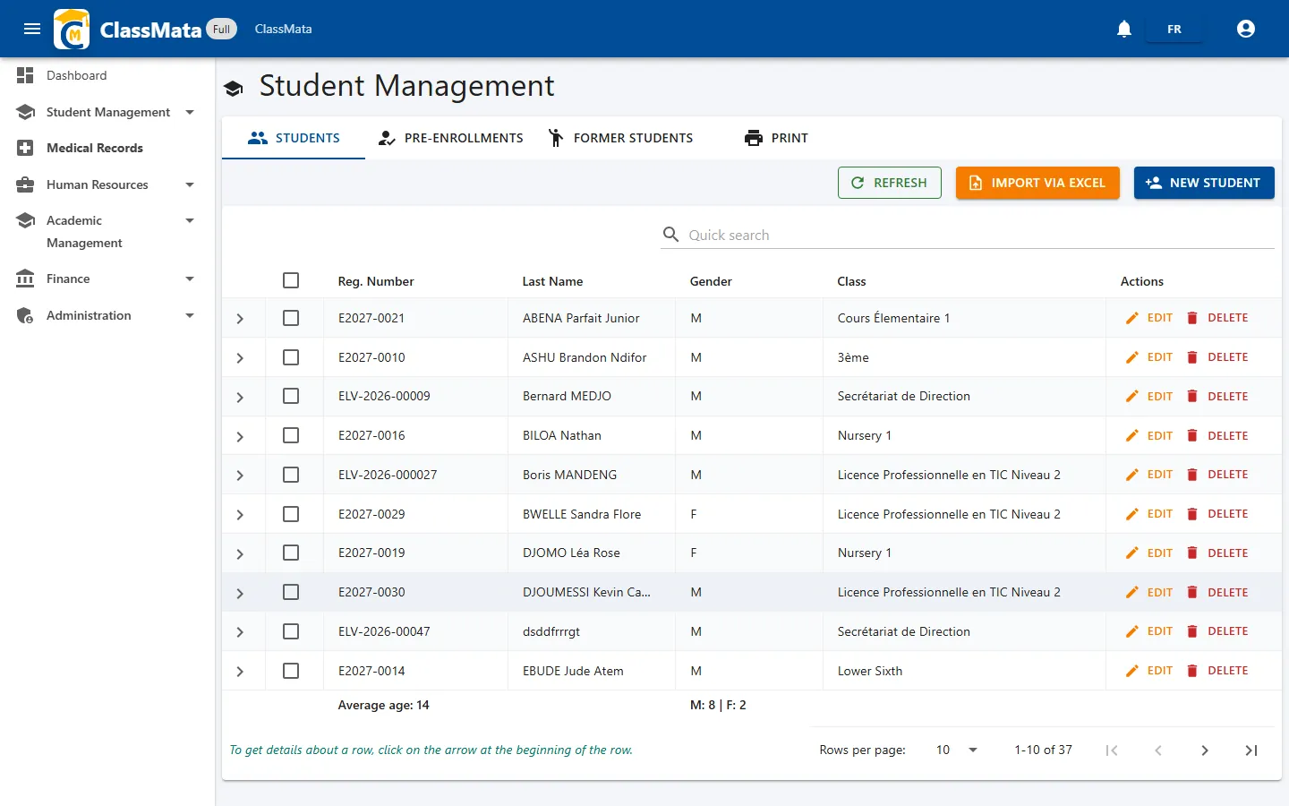Image resolution: width=1289 pixels, height=806 pixels.
Task: Sort by the Last Name column header
Action: [552, 281]
